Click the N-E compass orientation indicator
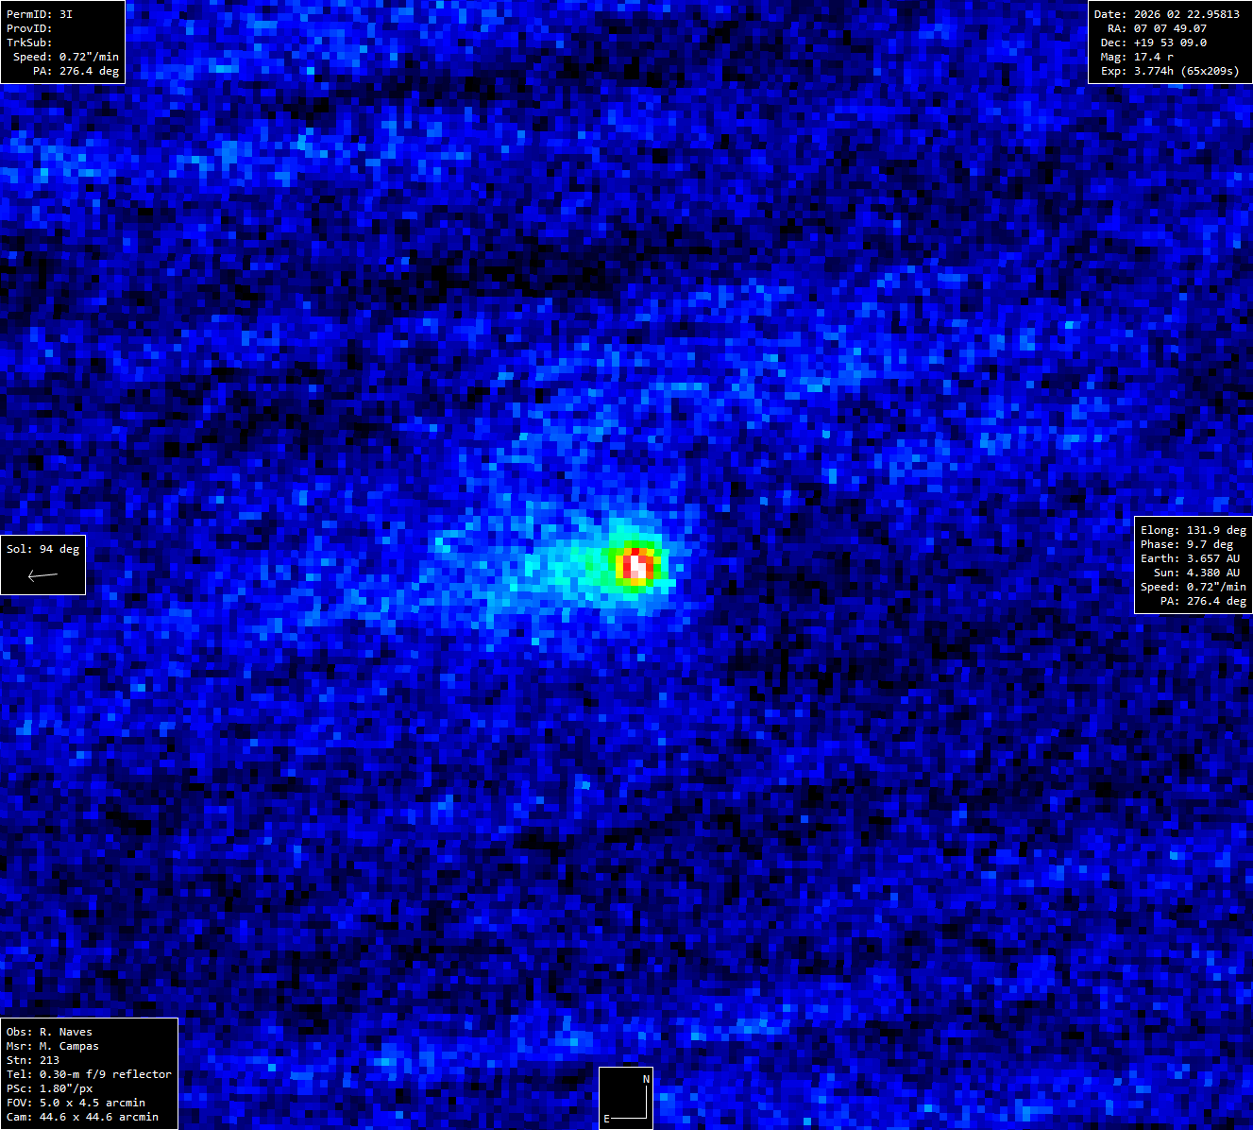The image size is (1253, 1130). coord(626,1098)
